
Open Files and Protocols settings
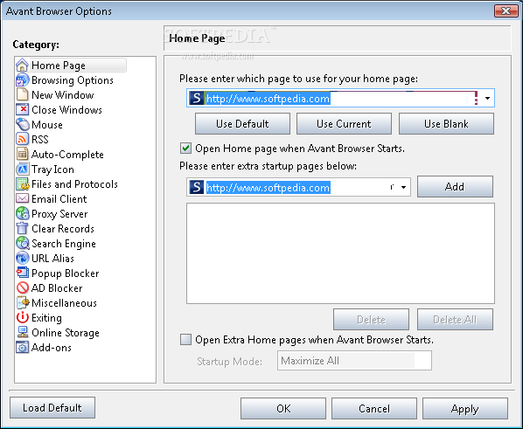pos(74,184)
